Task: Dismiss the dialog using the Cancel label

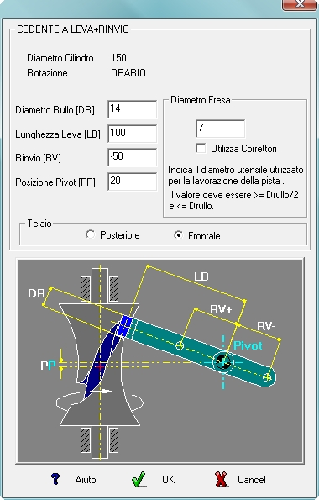Action: (x=252, y=480)
